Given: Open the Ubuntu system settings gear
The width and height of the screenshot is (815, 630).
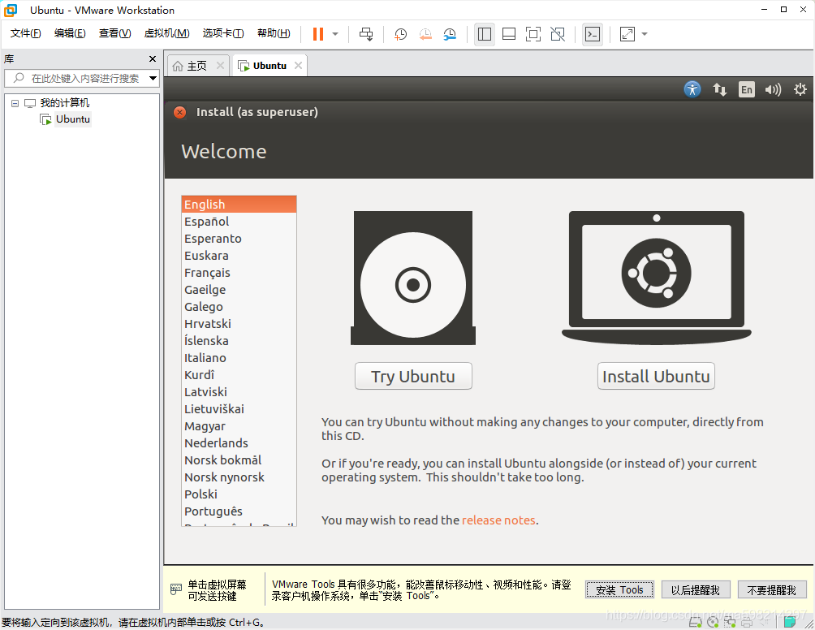Looking at the screenshot, I should (800, 89).
